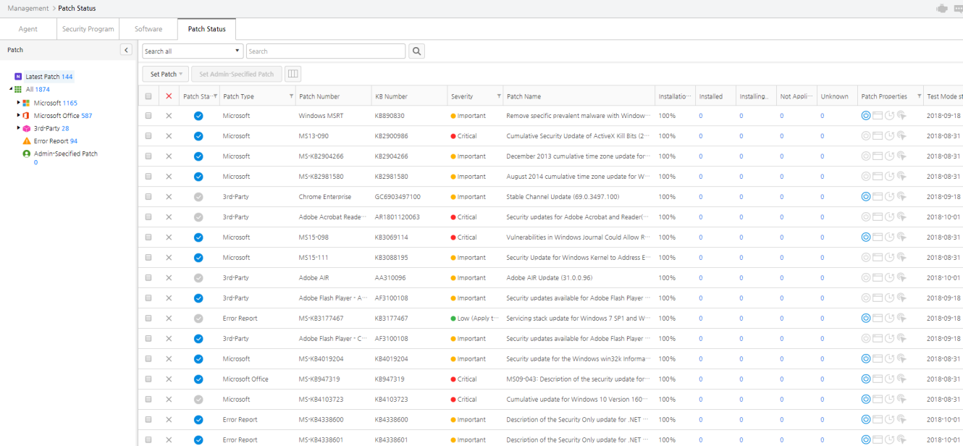Click the Admin-Specified Patch green icon

27,153
